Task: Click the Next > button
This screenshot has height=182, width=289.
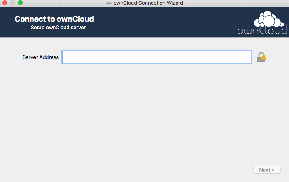Action: [267, 170]
